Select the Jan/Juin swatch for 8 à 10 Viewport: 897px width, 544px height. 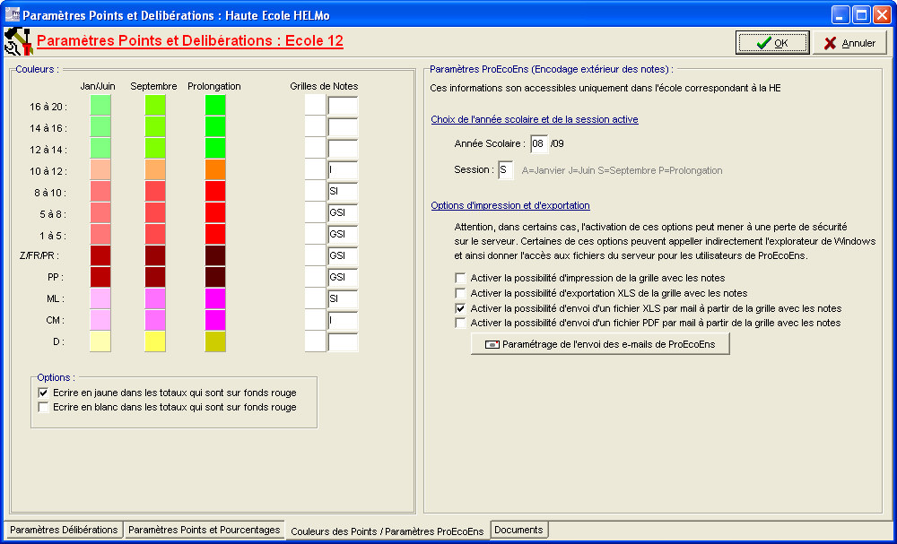point(100,192)
